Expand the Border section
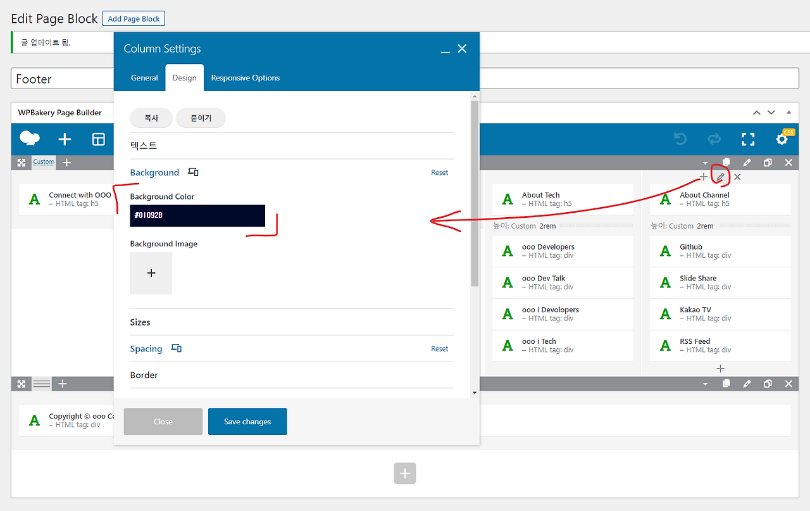The height and width of the screenshot is (511, 810). click(x=292, y=375)
